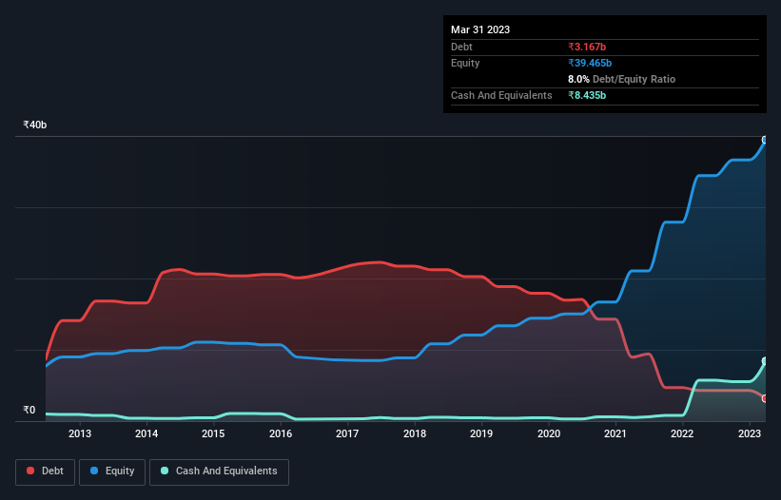The height and width of the screenshot is (500, 781).
Task: Click the 2019 x-axis label
Action: click(481, 433)
